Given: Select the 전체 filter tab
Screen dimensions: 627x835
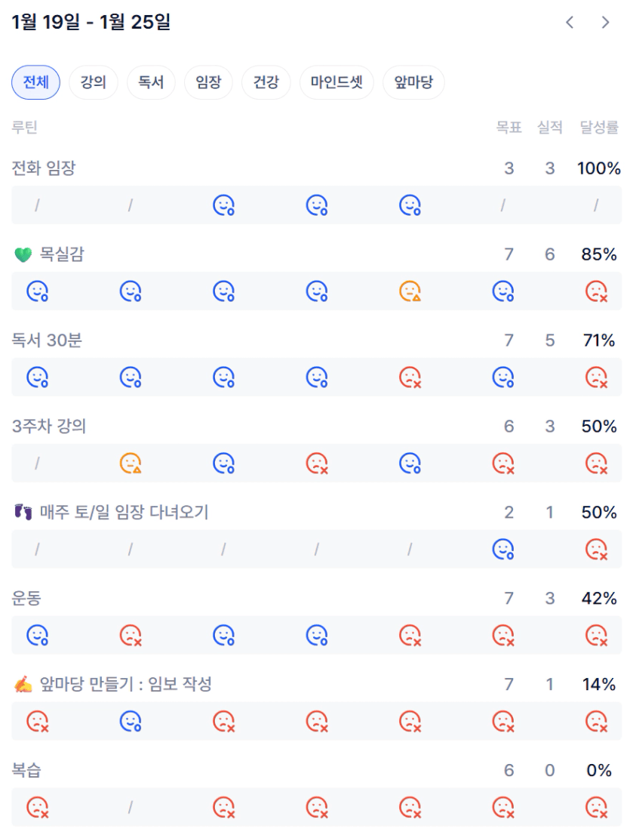Looking at the screenshot, I should click(x=35, y=82).
